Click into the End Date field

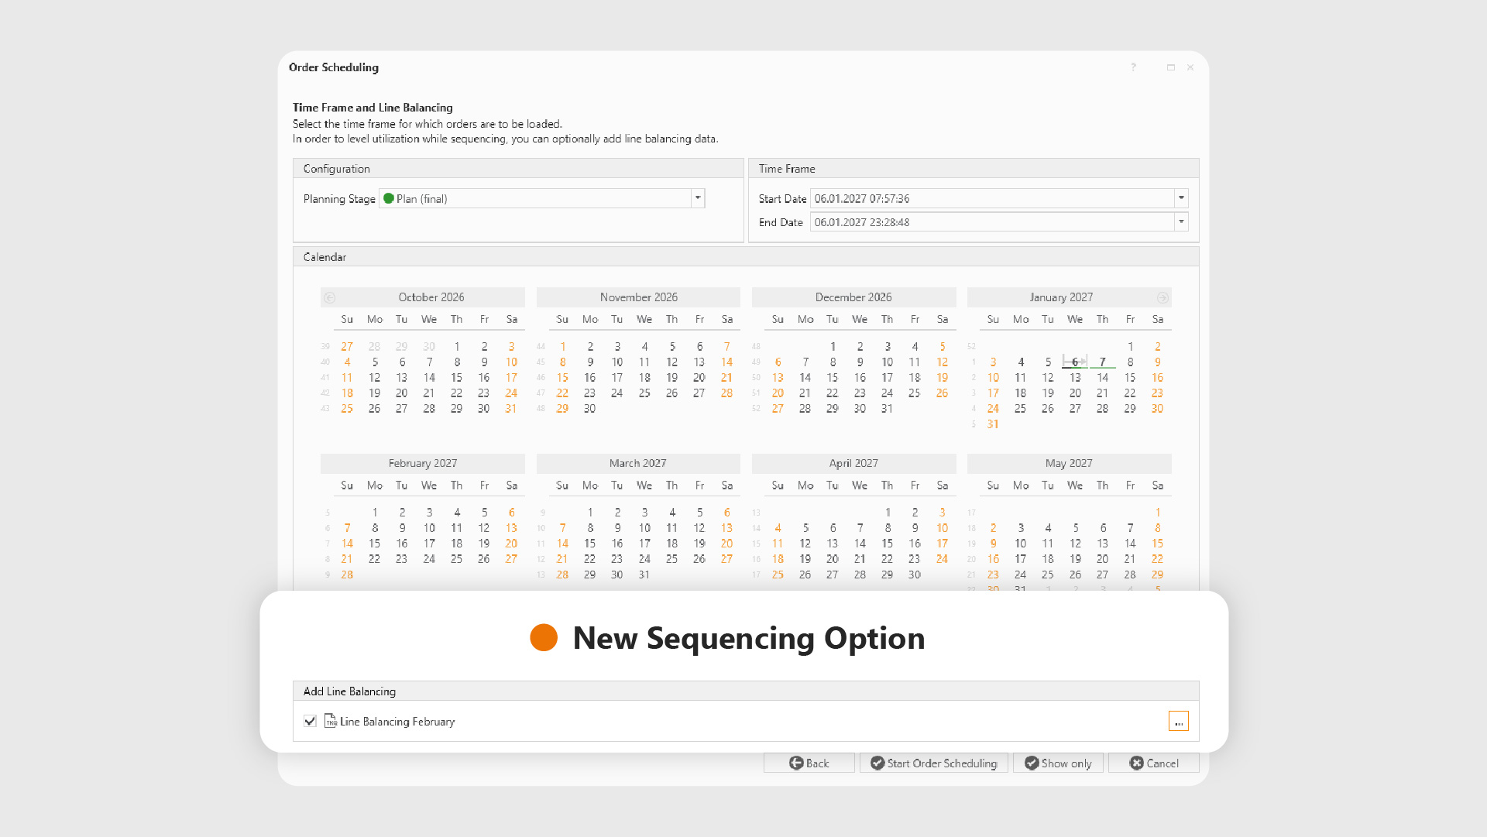click(991, 222)
